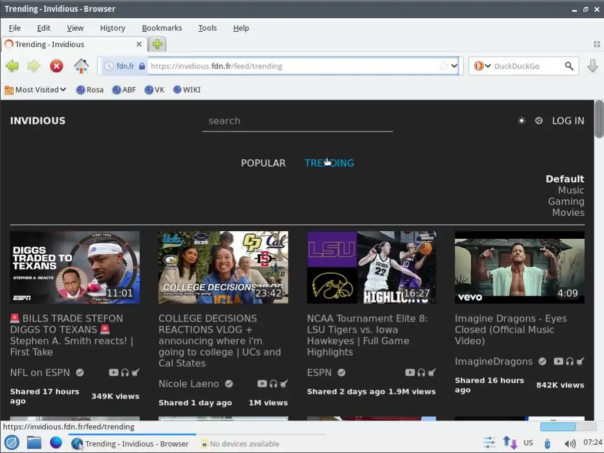Open the Nicole Laeno channel link
Viewport: 604px width, 453px height.
[189, 383]
